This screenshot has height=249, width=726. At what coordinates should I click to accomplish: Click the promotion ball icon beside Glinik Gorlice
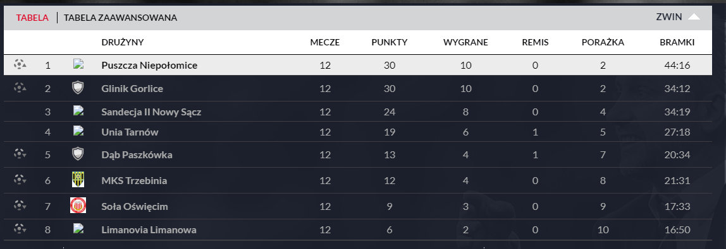coord(20,87)
